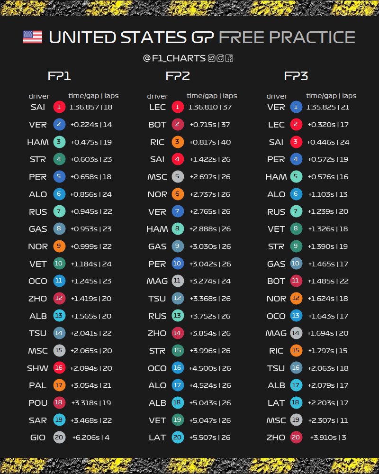Screen dimensions: 379x474
Task: Open the @F1_CHARTS handle link
Action: pos(174,58)
